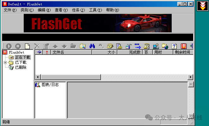Click the FlashGet floating drop zone icon
The width and height of the screenshot is (209, 126).
(203, 6)
